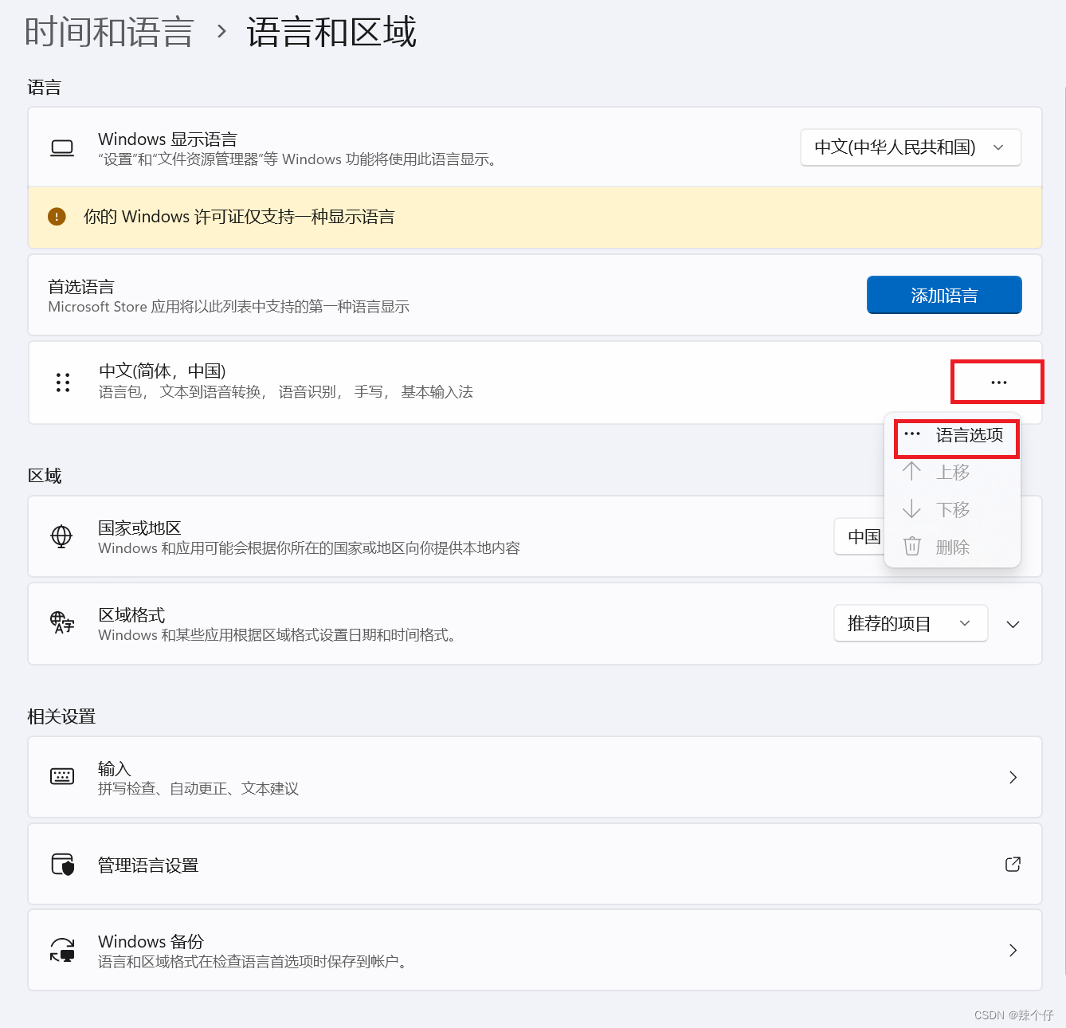
Task: Click the Windows 备份 row title
Action: coord(151,941)
